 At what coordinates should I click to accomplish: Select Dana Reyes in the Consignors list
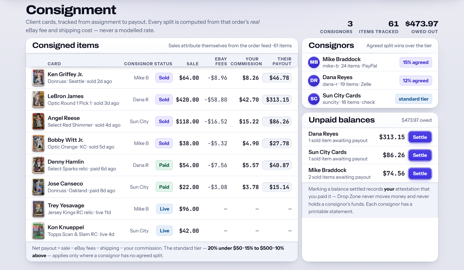370,81
